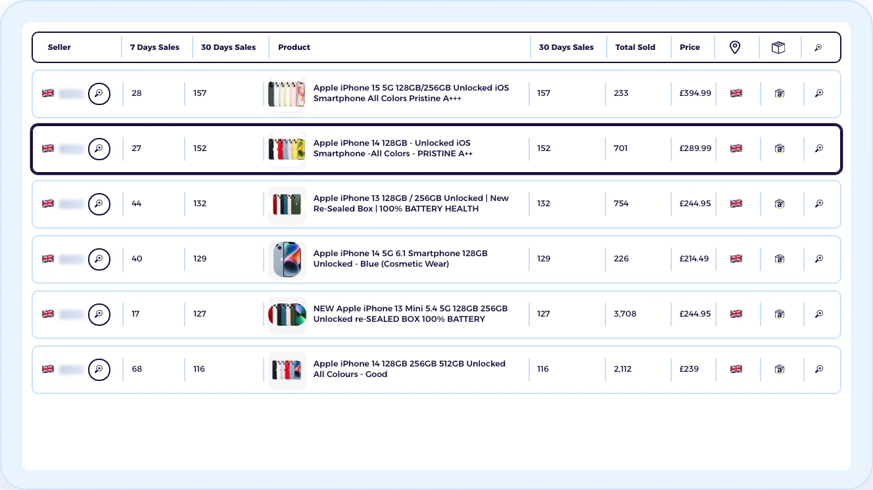873x490 pixels.
Task: Open product research for the £214.49 iPhone 14
Action: click(x=819, y=259)
